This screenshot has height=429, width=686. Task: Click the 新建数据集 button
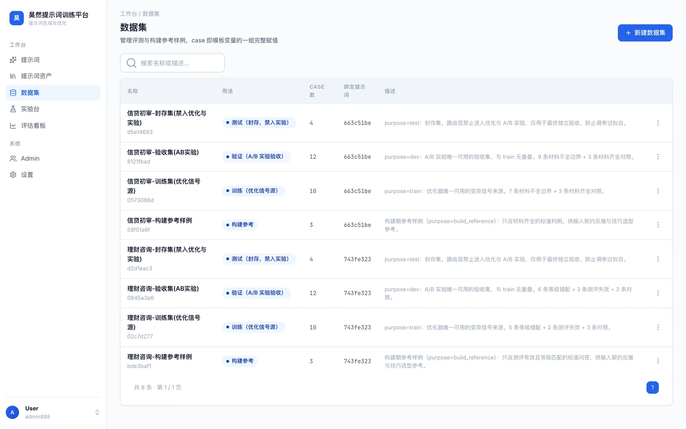[x=645, y=33]
